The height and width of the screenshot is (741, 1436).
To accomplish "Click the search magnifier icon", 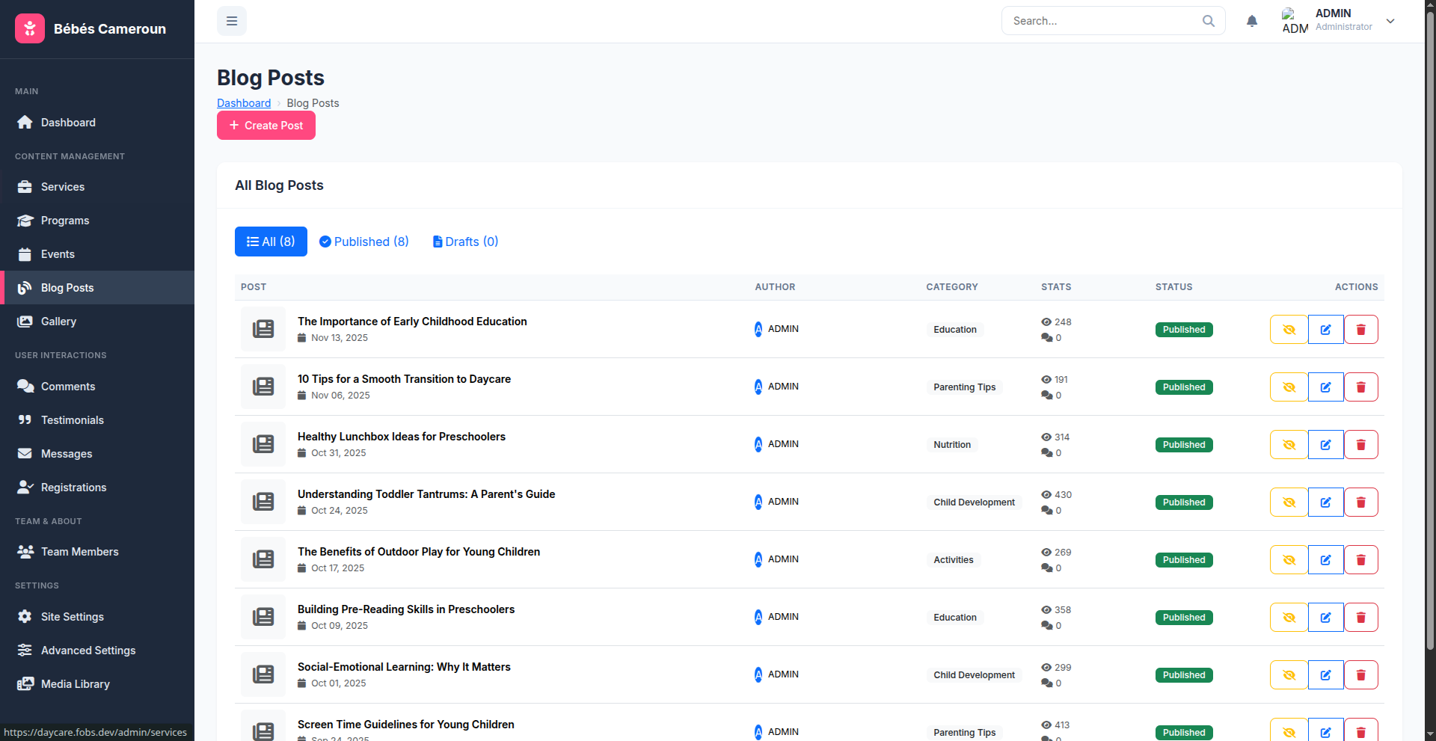I will [1208, 21].
